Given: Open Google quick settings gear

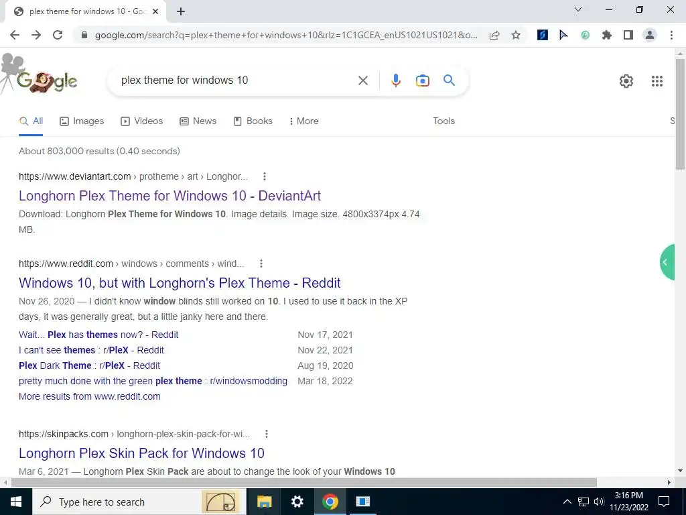Looking at the screenshot, I should coord(626,81).
